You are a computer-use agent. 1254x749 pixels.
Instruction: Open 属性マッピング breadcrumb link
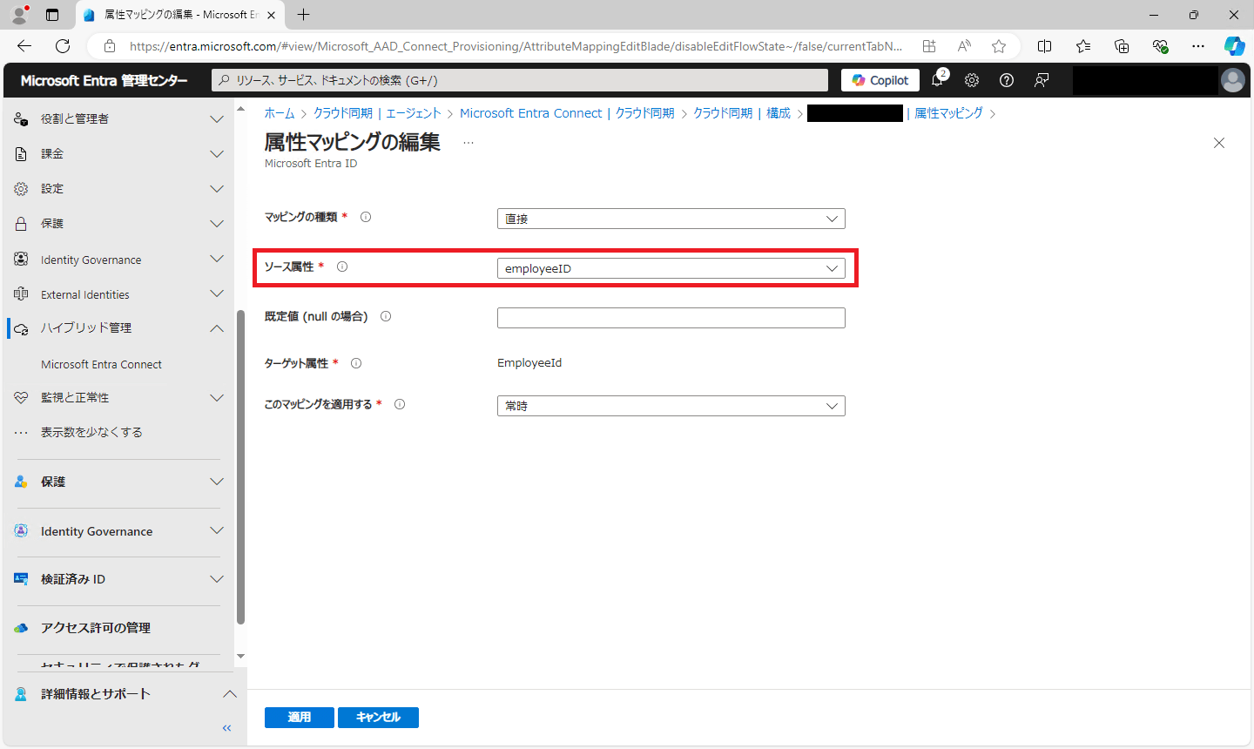click(948, 113)
